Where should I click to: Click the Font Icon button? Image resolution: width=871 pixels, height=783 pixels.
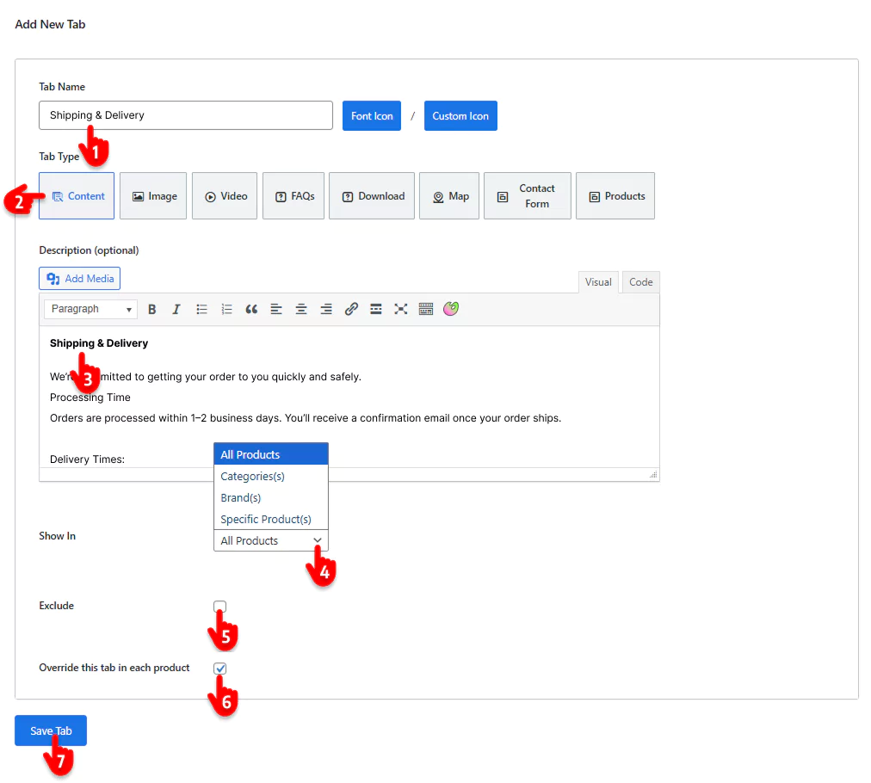point(372,116)
